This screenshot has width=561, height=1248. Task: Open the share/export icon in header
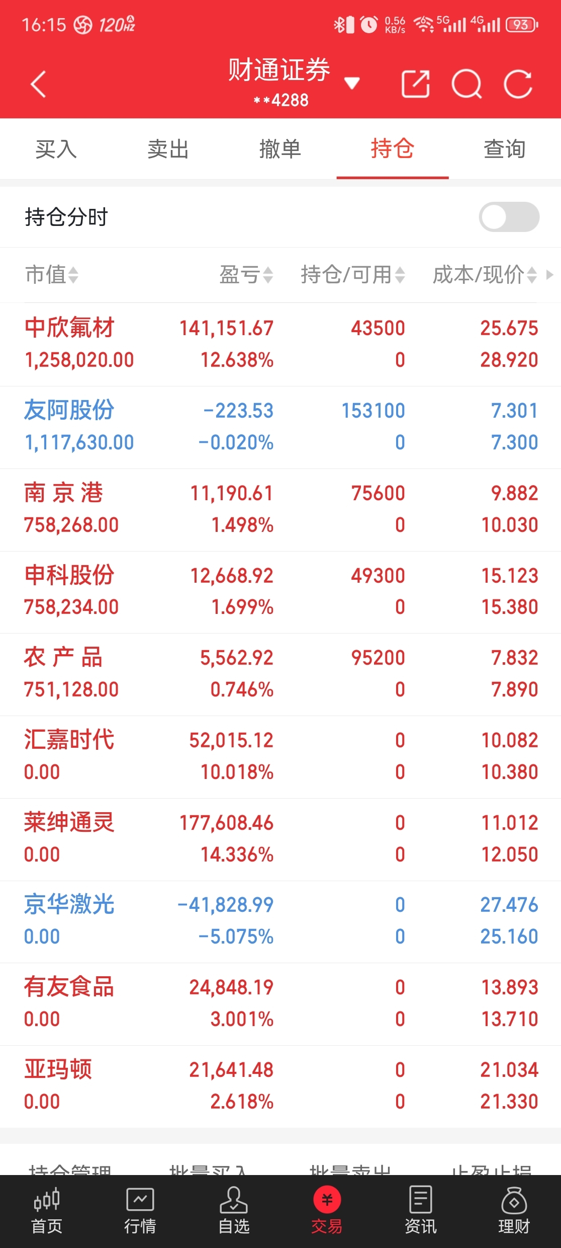tap(416, 84)
